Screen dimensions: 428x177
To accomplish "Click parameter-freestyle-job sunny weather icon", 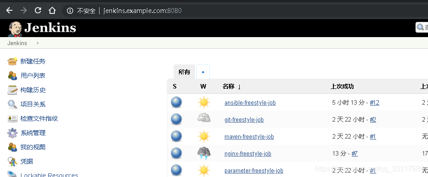I will point(204,170).
